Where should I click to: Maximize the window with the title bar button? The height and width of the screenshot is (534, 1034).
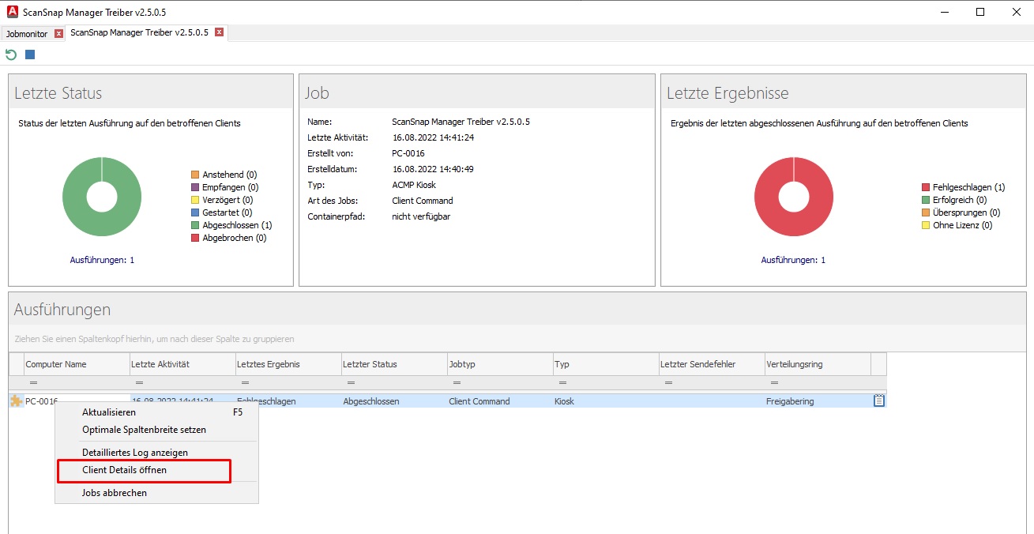pos(979,12)
